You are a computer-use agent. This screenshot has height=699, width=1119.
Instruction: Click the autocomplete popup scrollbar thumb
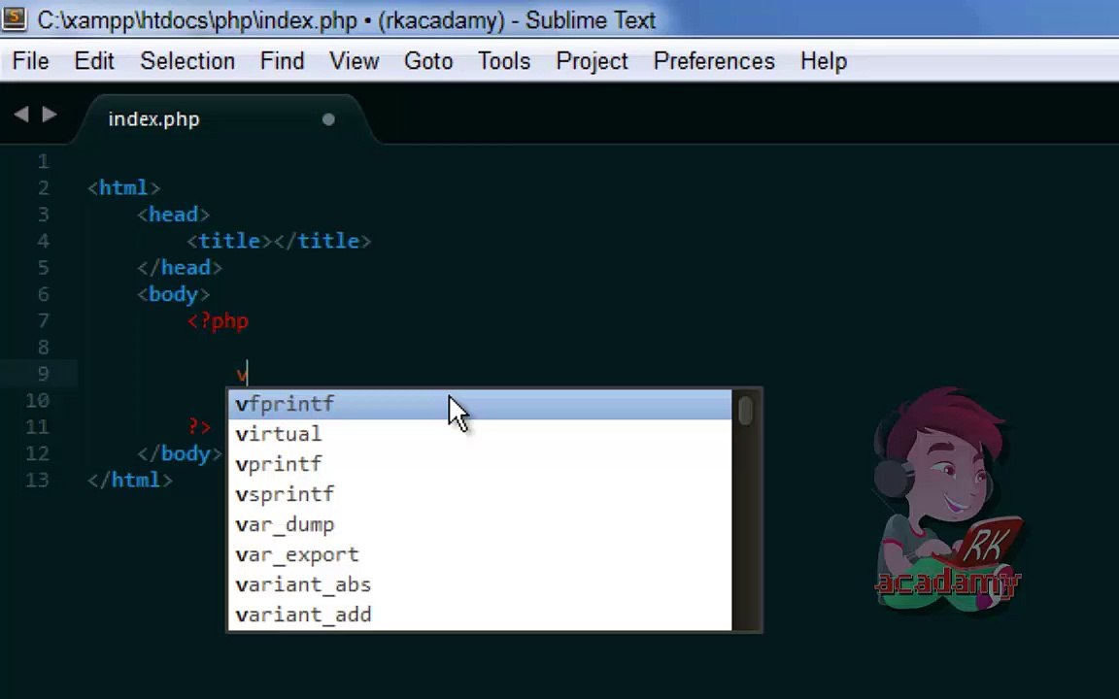[746, 411]
